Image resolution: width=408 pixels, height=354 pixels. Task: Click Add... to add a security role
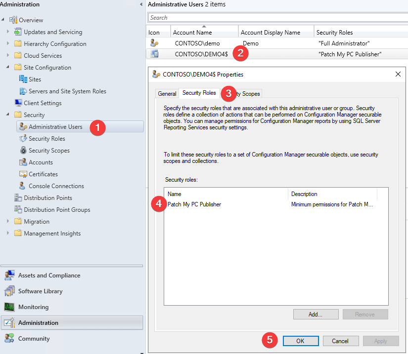coord(316,315)
